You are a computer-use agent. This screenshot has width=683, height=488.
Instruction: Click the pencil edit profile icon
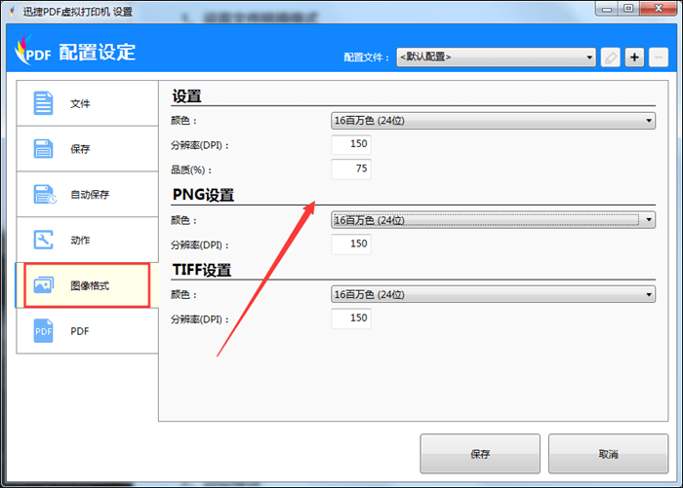pyautogui.click(x=610, y=57)
